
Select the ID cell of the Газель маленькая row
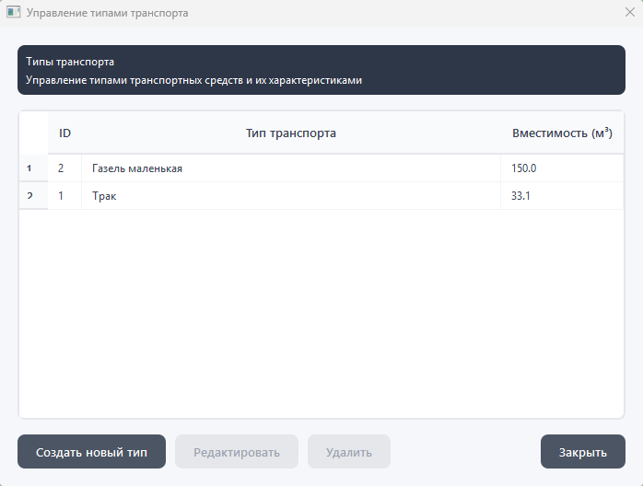point(64,168)
